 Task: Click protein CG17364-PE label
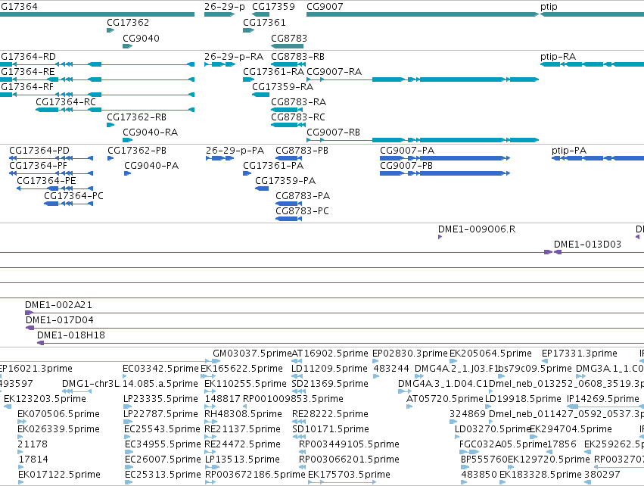[x=46, y=181]
